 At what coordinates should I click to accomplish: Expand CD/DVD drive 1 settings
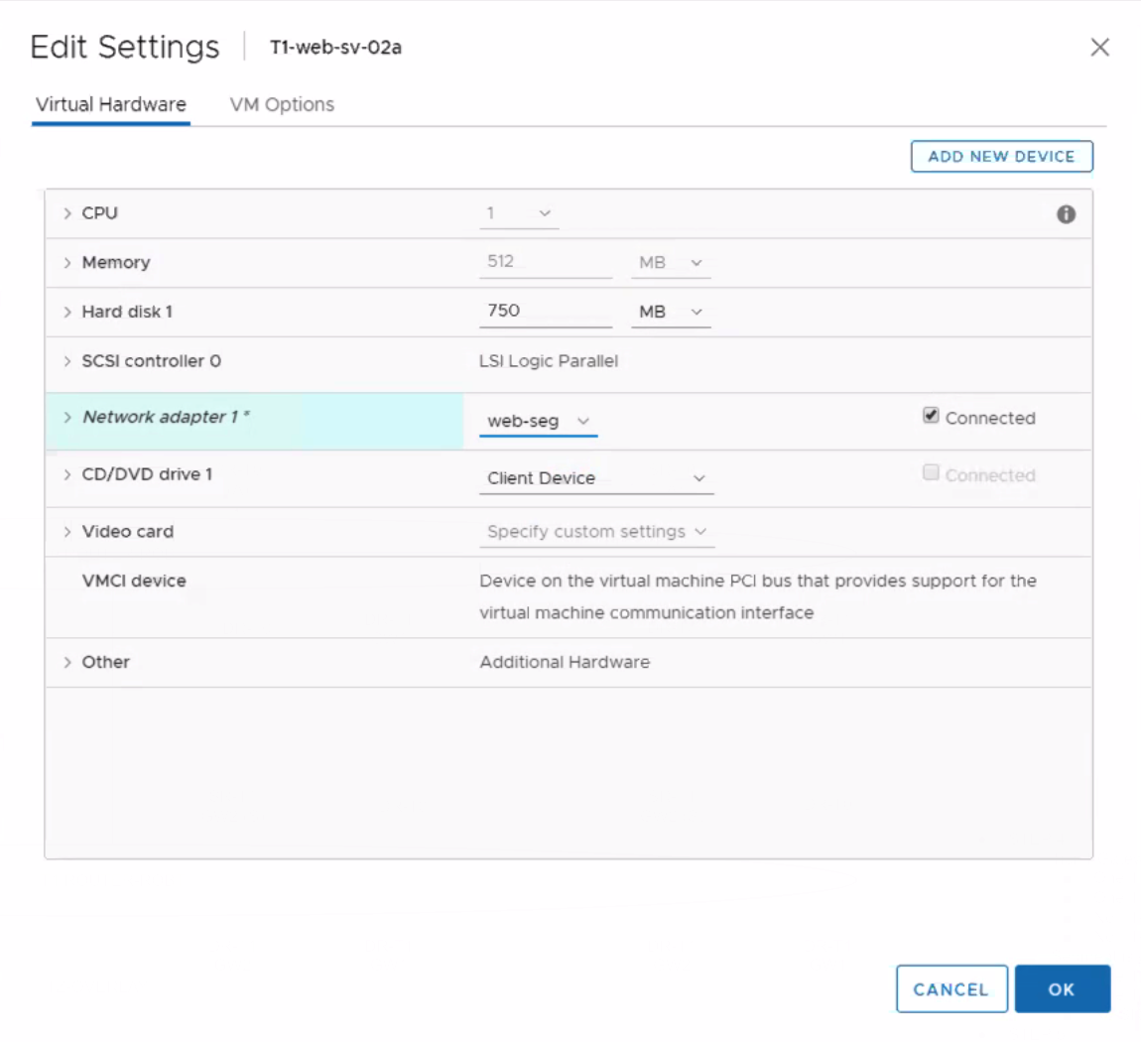[x=67, y=474]
